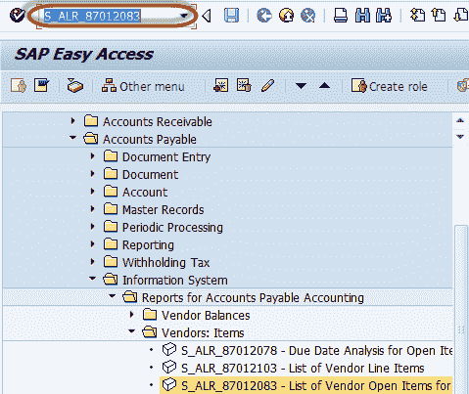Expand the Vendor Balances folder
The image size is (469, 394).
click(132, 315)
